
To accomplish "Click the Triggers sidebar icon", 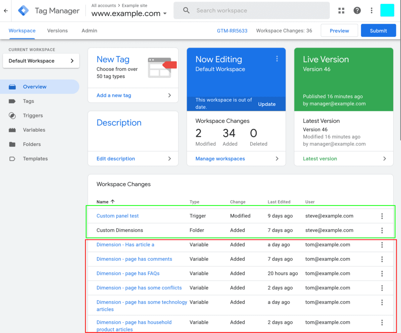I will [12, 116].
